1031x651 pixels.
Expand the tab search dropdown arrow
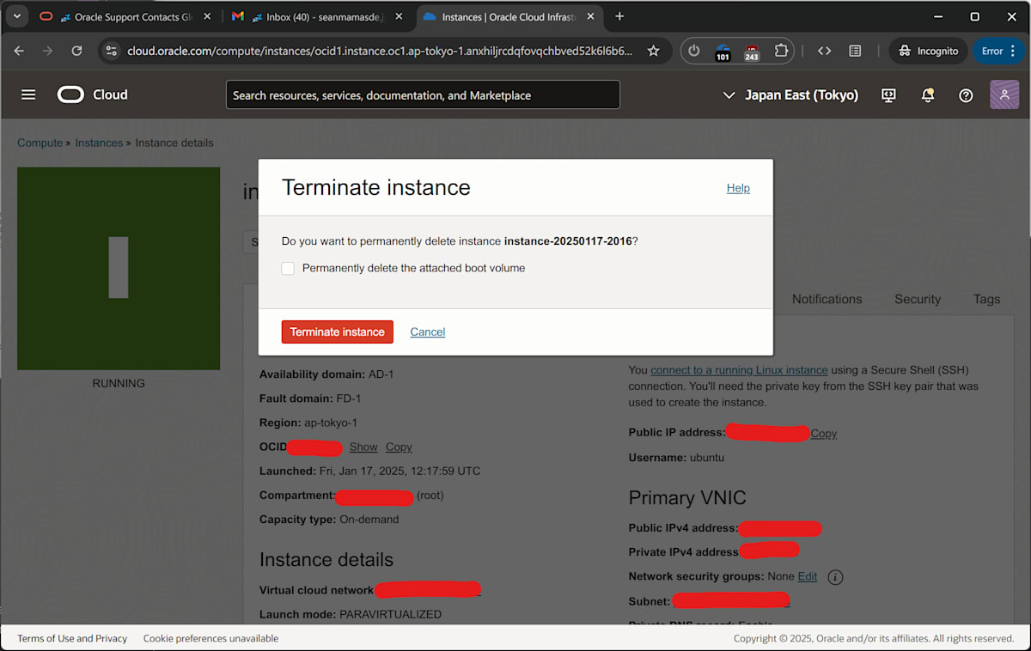17,16
